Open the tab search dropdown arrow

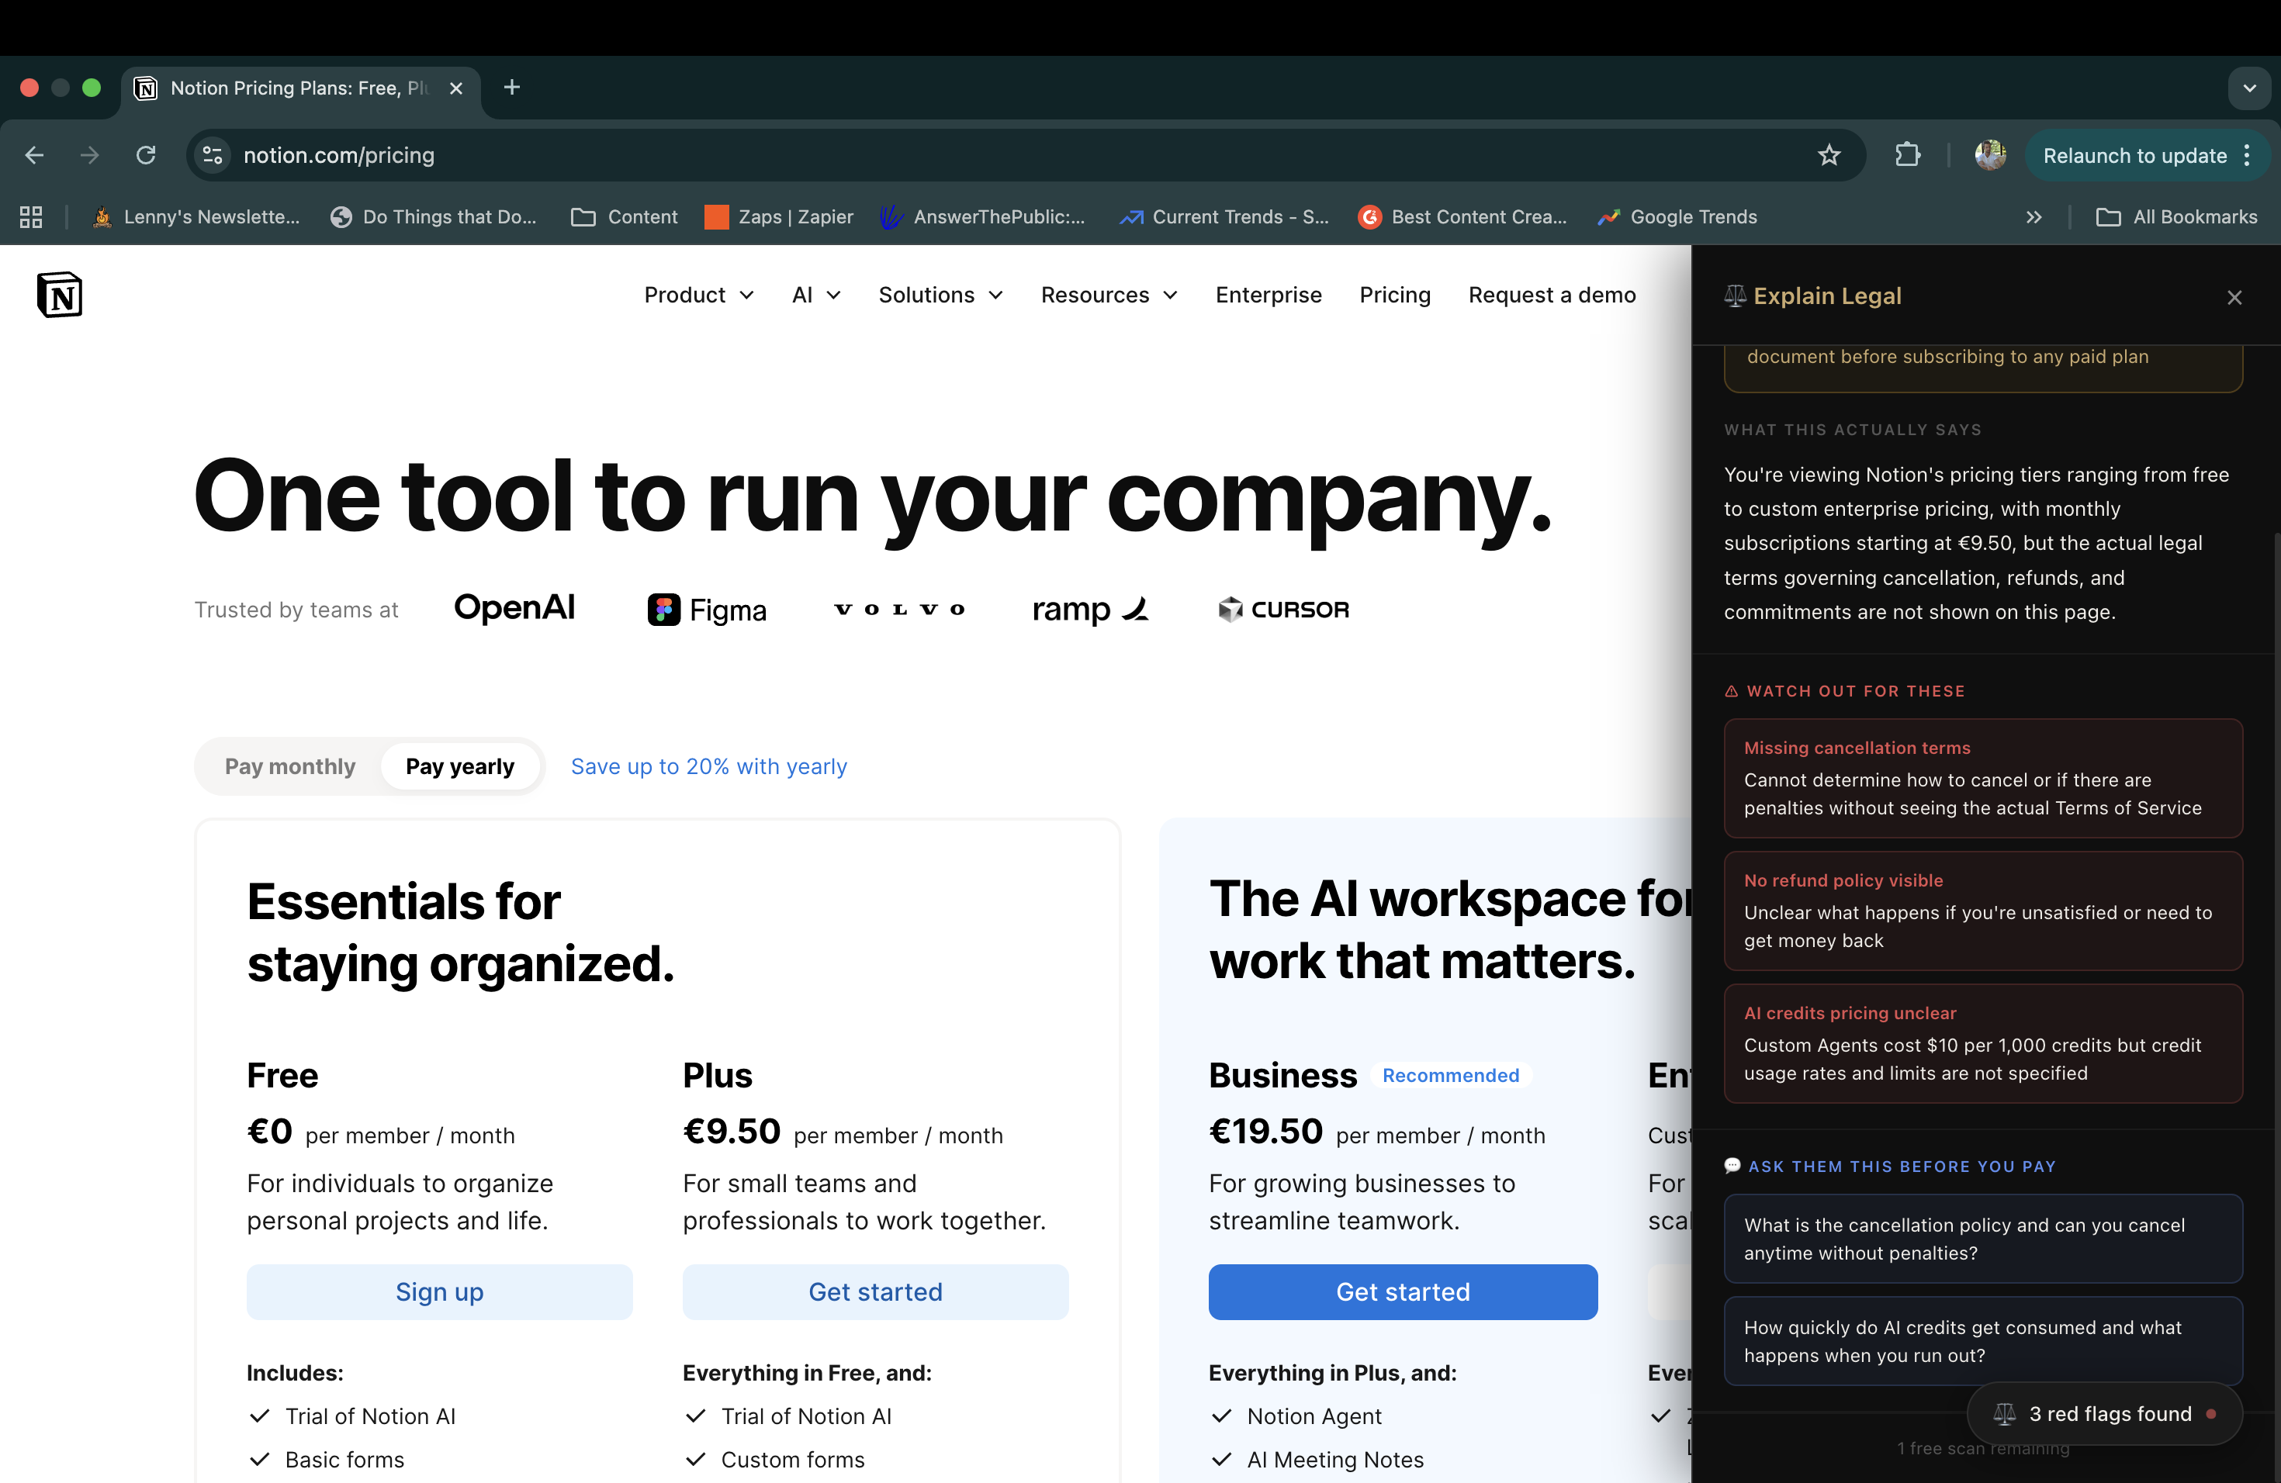click(2249, 88)
